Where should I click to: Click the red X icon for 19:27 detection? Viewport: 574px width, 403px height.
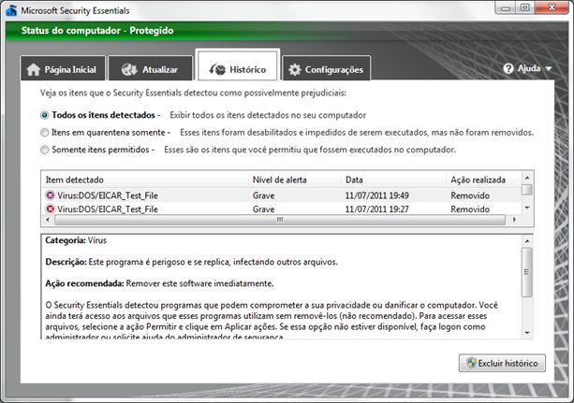[51, 209]
